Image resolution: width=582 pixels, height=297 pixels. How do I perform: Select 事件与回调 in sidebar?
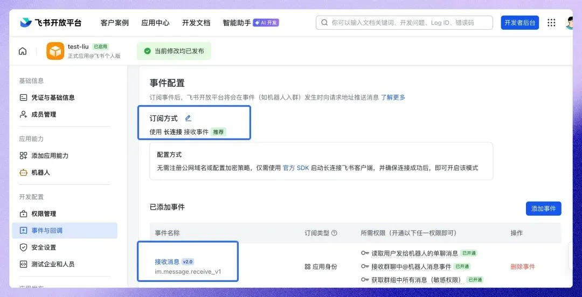tap(65, 231)
